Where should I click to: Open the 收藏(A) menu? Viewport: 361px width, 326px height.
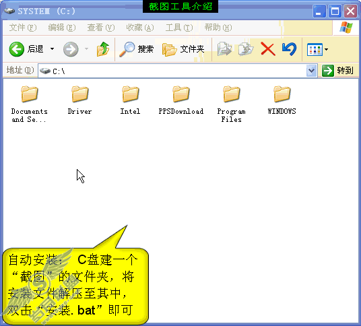pyautogui.click(x=140, y=28)
